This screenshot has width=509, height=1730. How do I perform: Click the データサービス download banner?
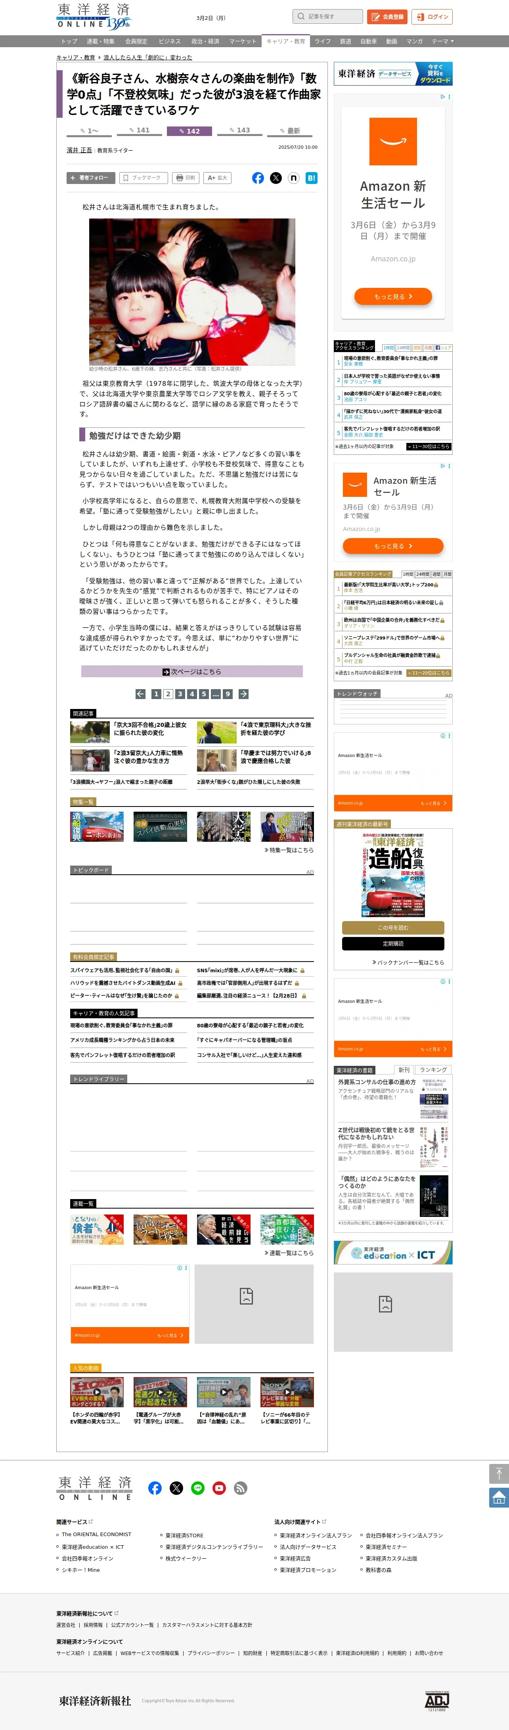pyautogui.click(x=394, y=74)
